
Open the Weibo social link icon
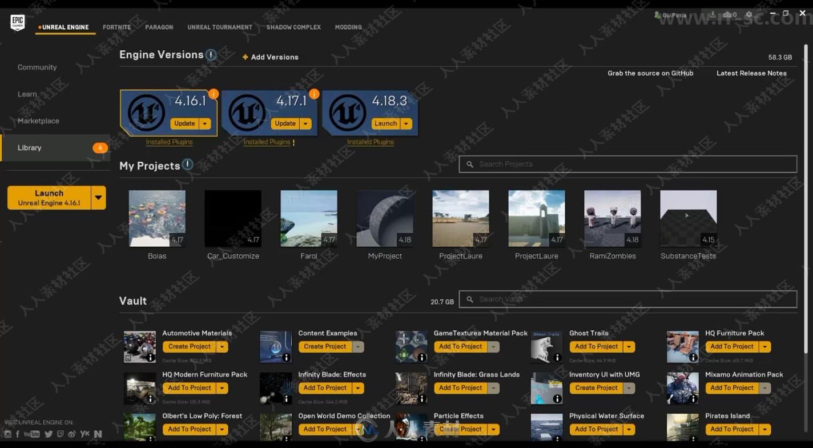[x=72, y=434]
